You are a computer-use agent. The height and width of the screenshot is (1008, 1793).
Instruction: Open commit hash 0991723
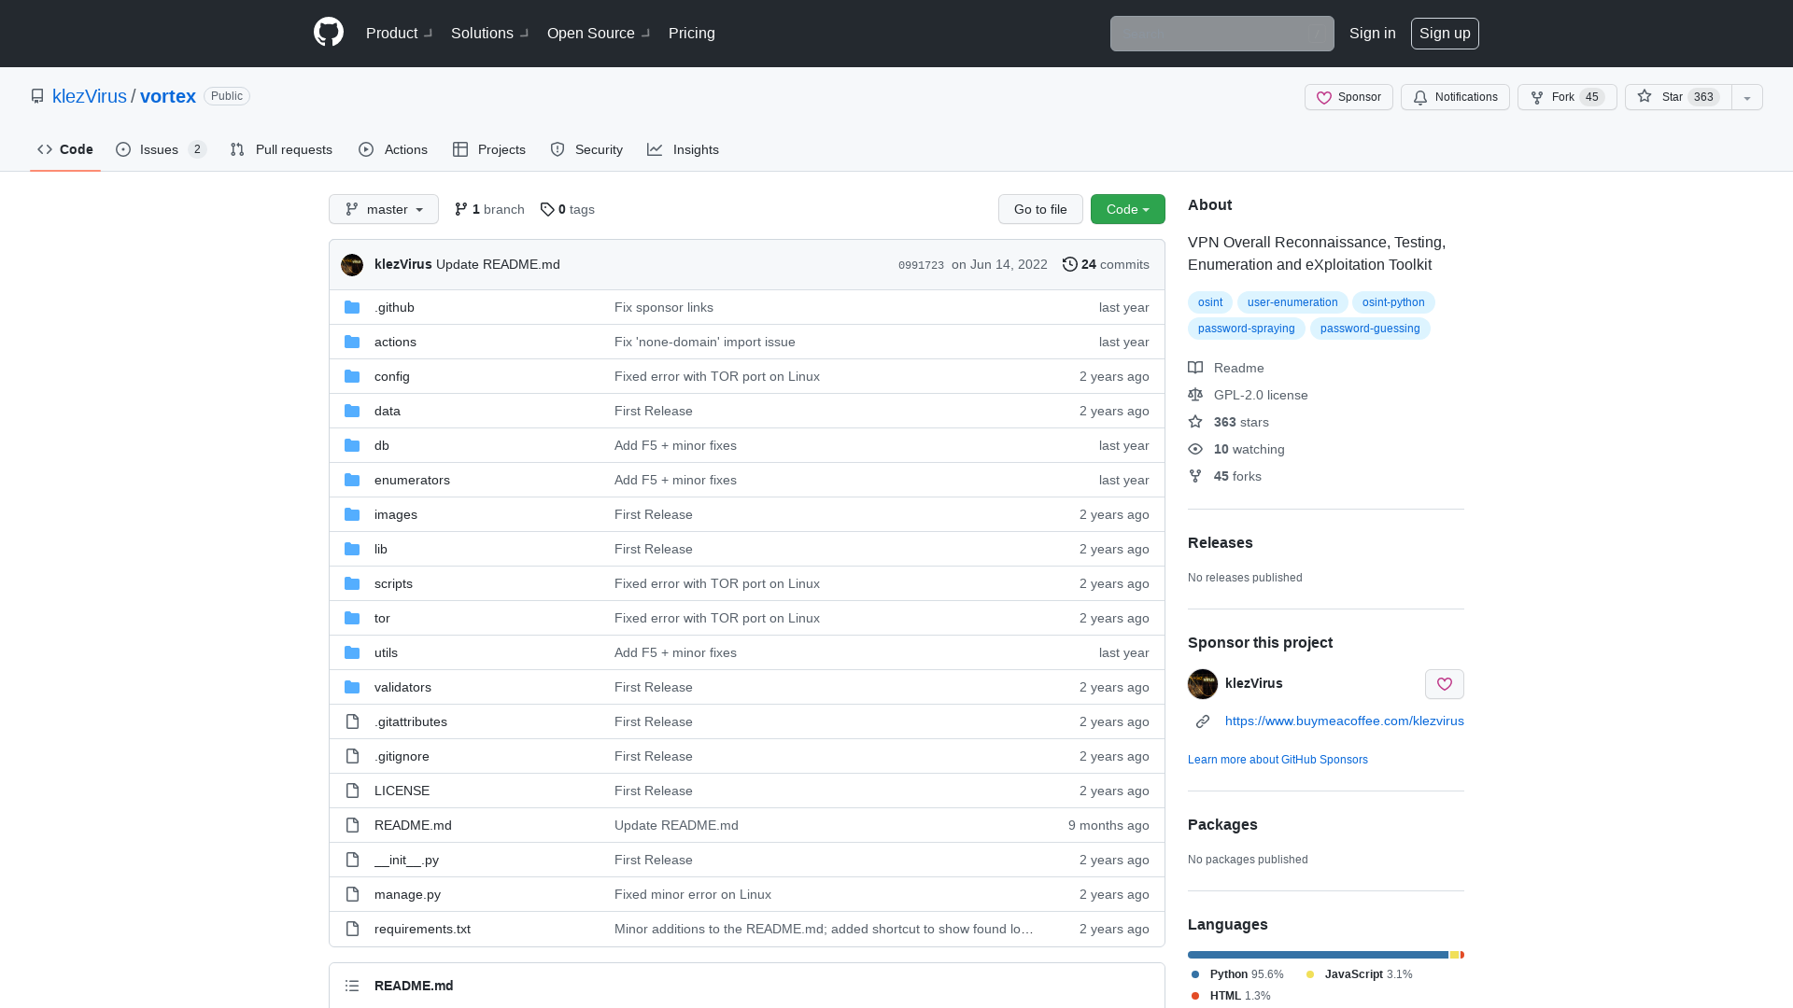921,265
